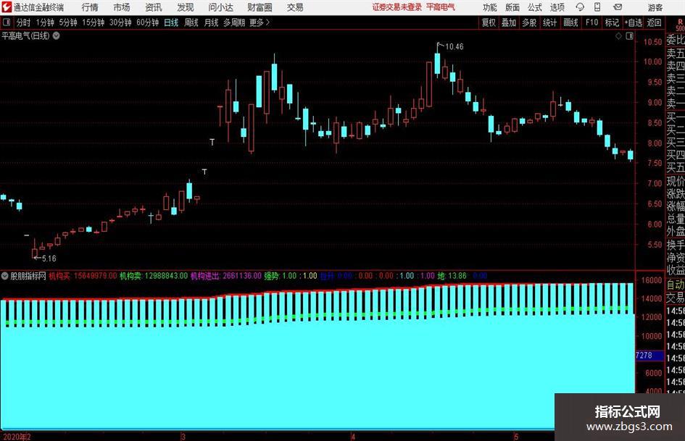Activate the 画线 drawing tool button
The image size is (685, 441).
click(x=570, y=22)
